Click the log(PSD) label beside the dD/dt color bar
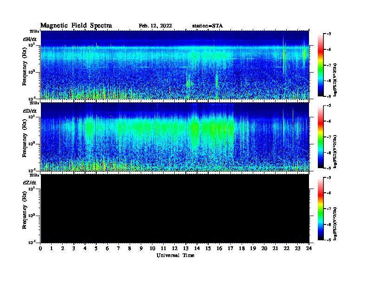This screenshot has width=368, height=285. [335, 151]
